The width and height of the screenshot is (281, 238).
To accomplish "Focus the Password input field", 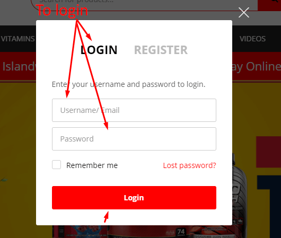I will (x=134, y=139).
